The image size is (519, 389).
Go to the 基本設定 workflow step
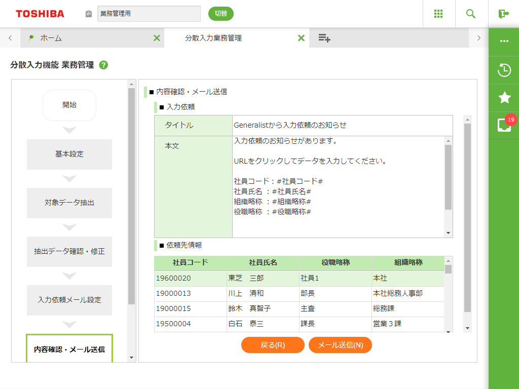[69, 154]
